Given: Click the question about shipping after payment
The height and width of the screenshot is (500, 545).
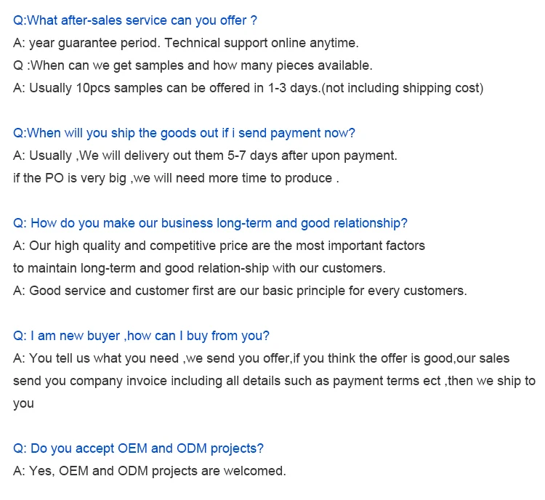Looking at the screenshot, I should pyautogui.click(x=184, y=133).
